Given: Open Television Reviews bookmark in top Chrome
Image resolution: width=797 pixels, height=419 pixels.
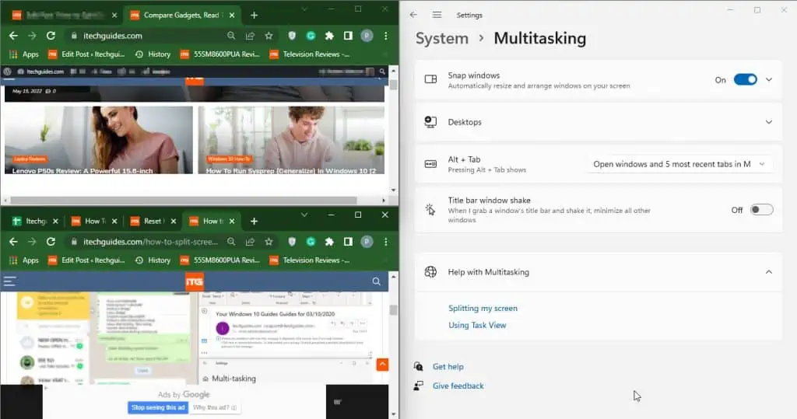Looking at the screenshot, I should pos(310,54).
